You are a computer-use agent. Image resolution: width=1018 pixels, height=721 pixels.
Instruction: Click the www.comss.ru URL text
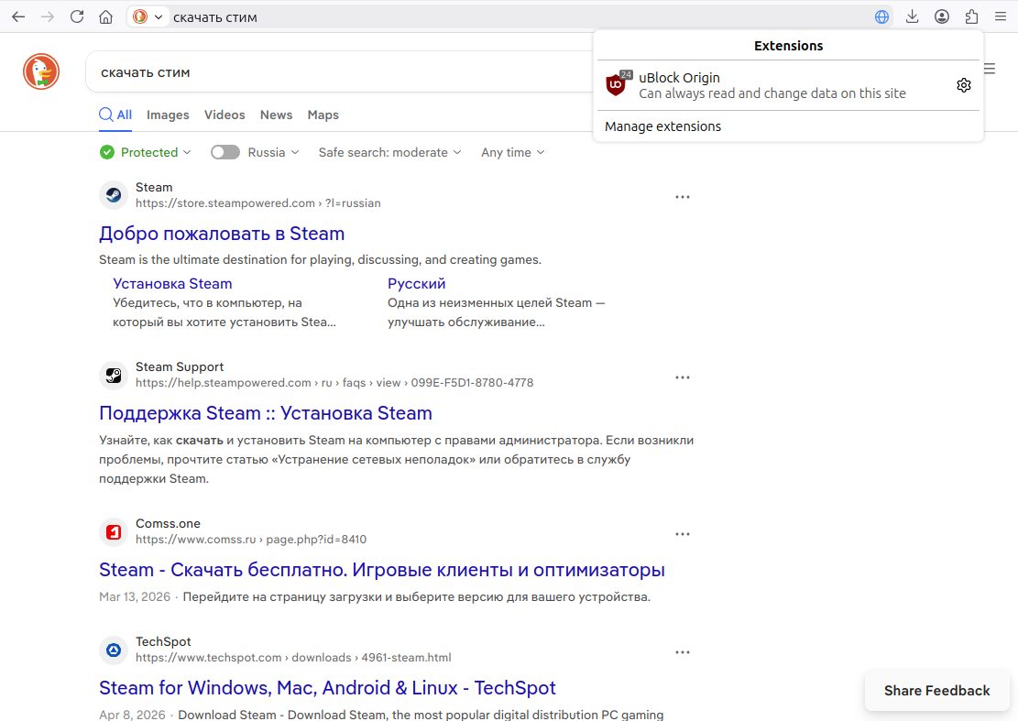click(250, 540)
